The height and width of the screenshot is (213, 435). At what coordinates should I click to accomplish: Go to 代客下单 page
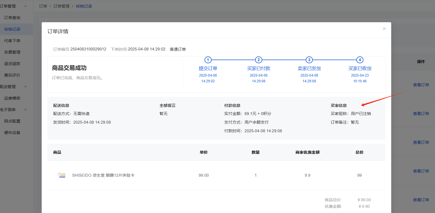12,41
